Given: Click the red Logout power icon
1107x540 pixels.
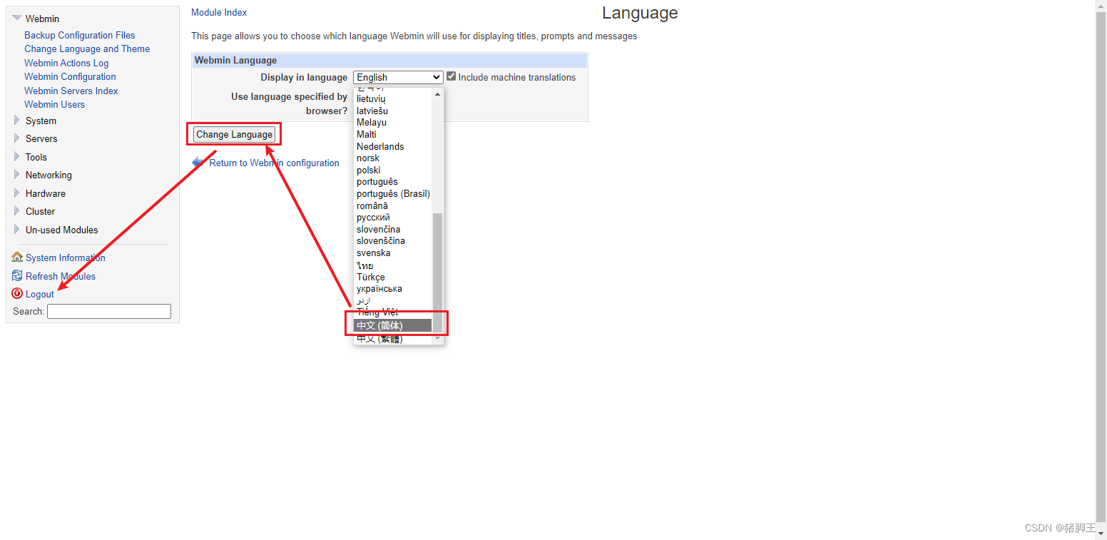Looking at the screenshot, I should [17, 293].
